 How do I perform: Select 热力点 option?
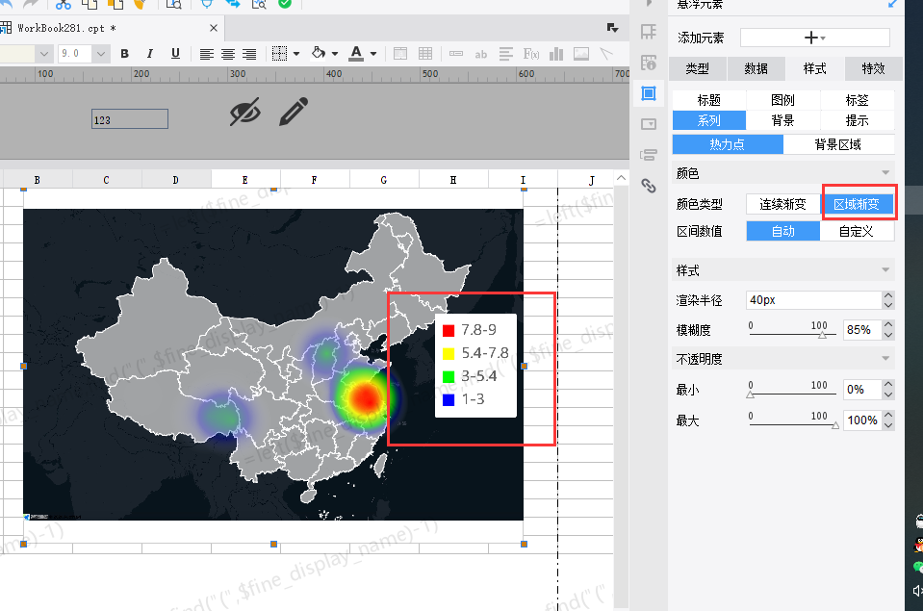(728, 144)
